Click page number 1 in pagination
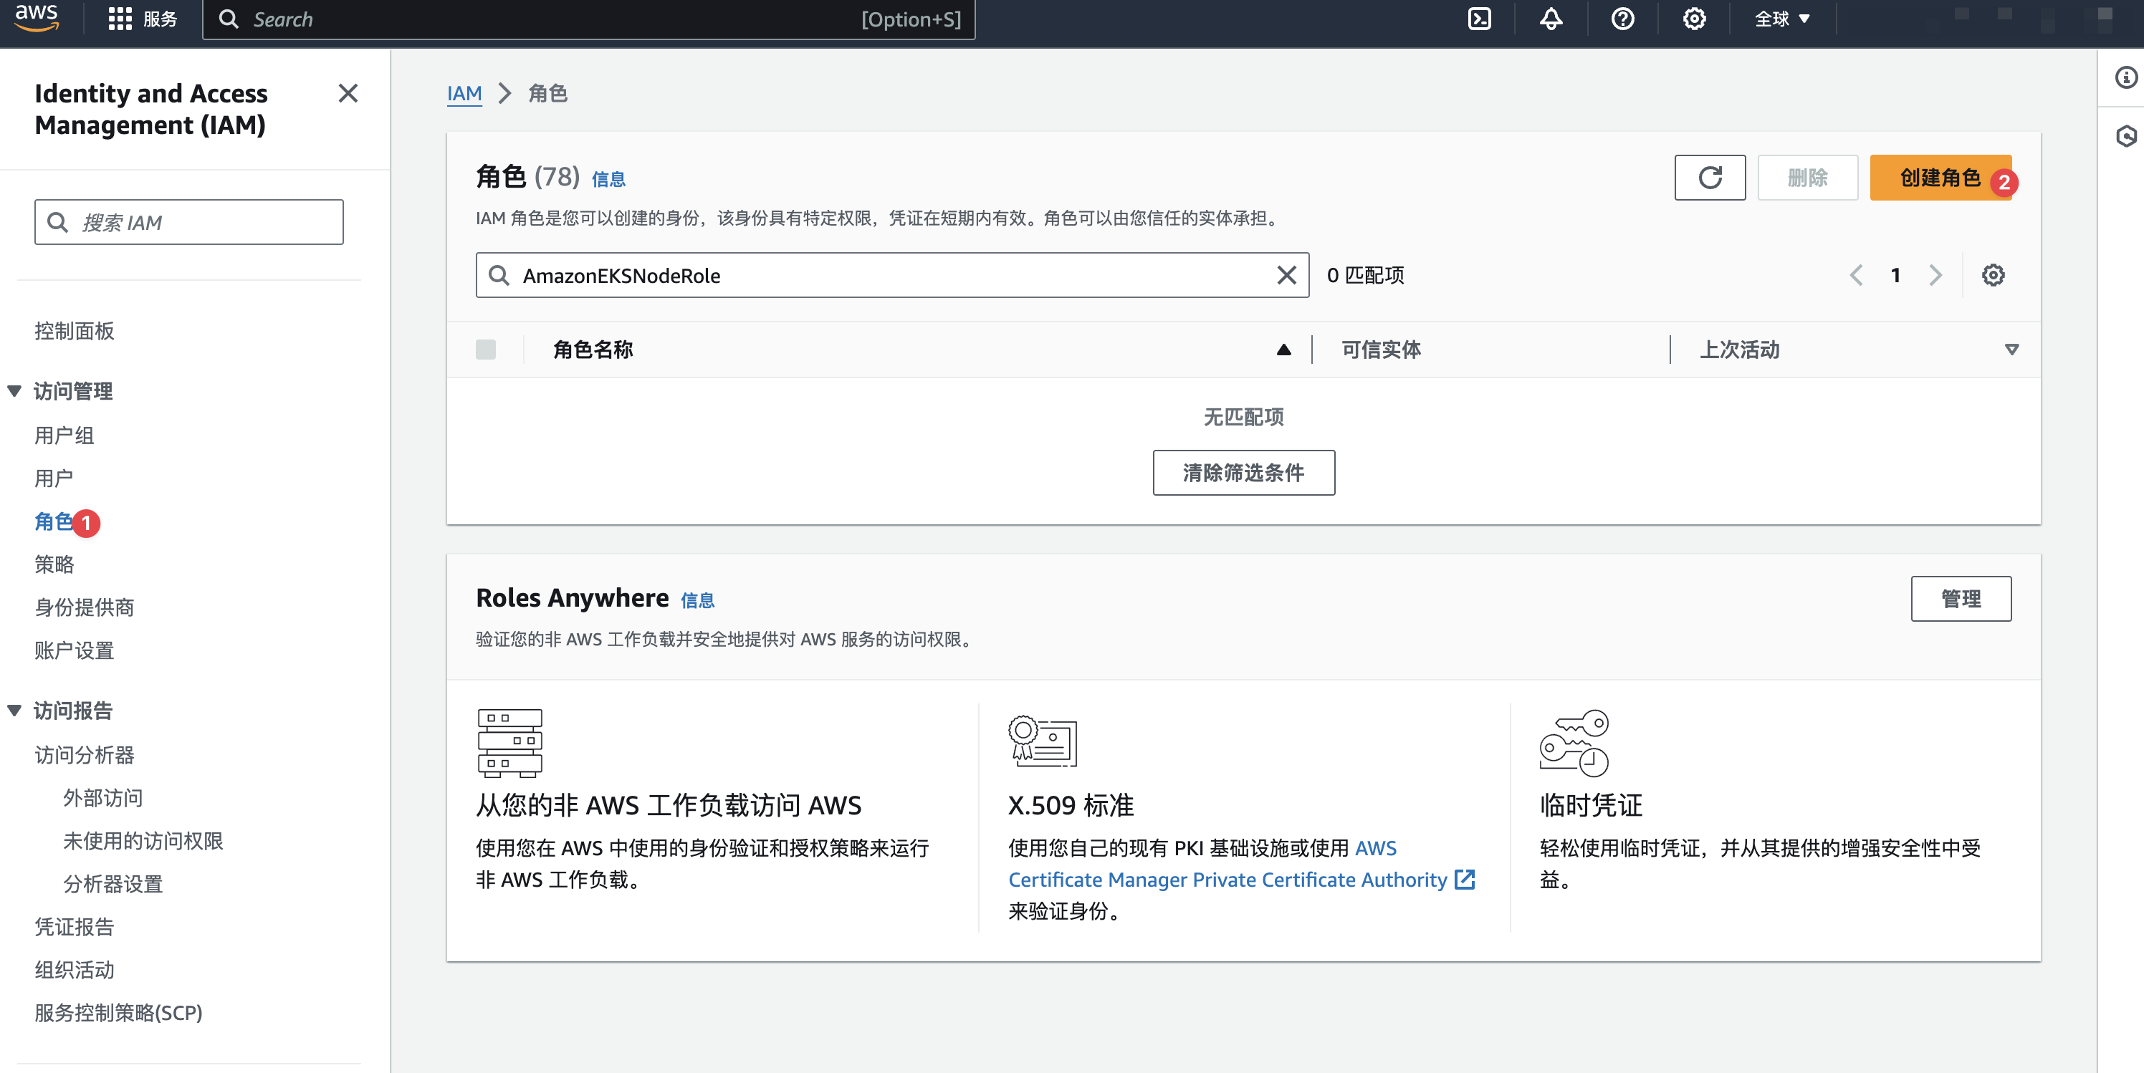 pos(1895,275)
